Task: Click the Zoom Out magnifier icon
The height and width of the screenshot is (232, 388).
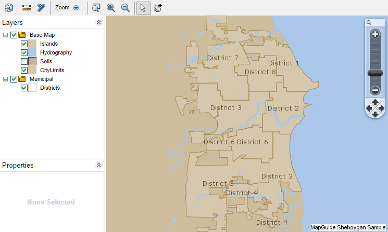Action: click(126, 8)
